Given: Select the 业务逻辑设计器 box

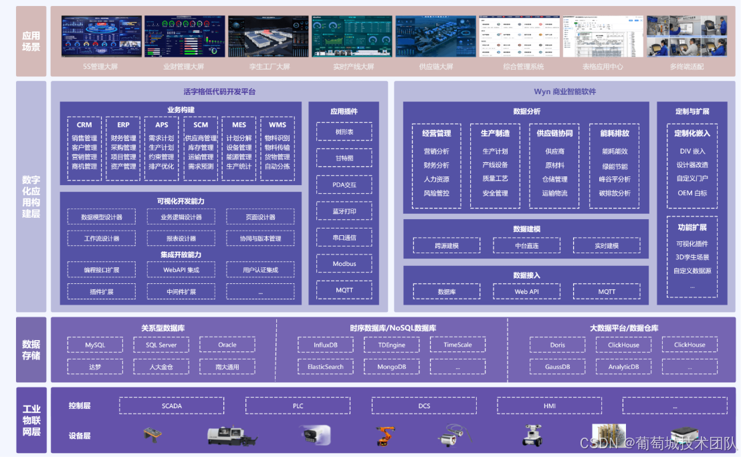Looking at the screenshot, I should (x=181, y=216).
